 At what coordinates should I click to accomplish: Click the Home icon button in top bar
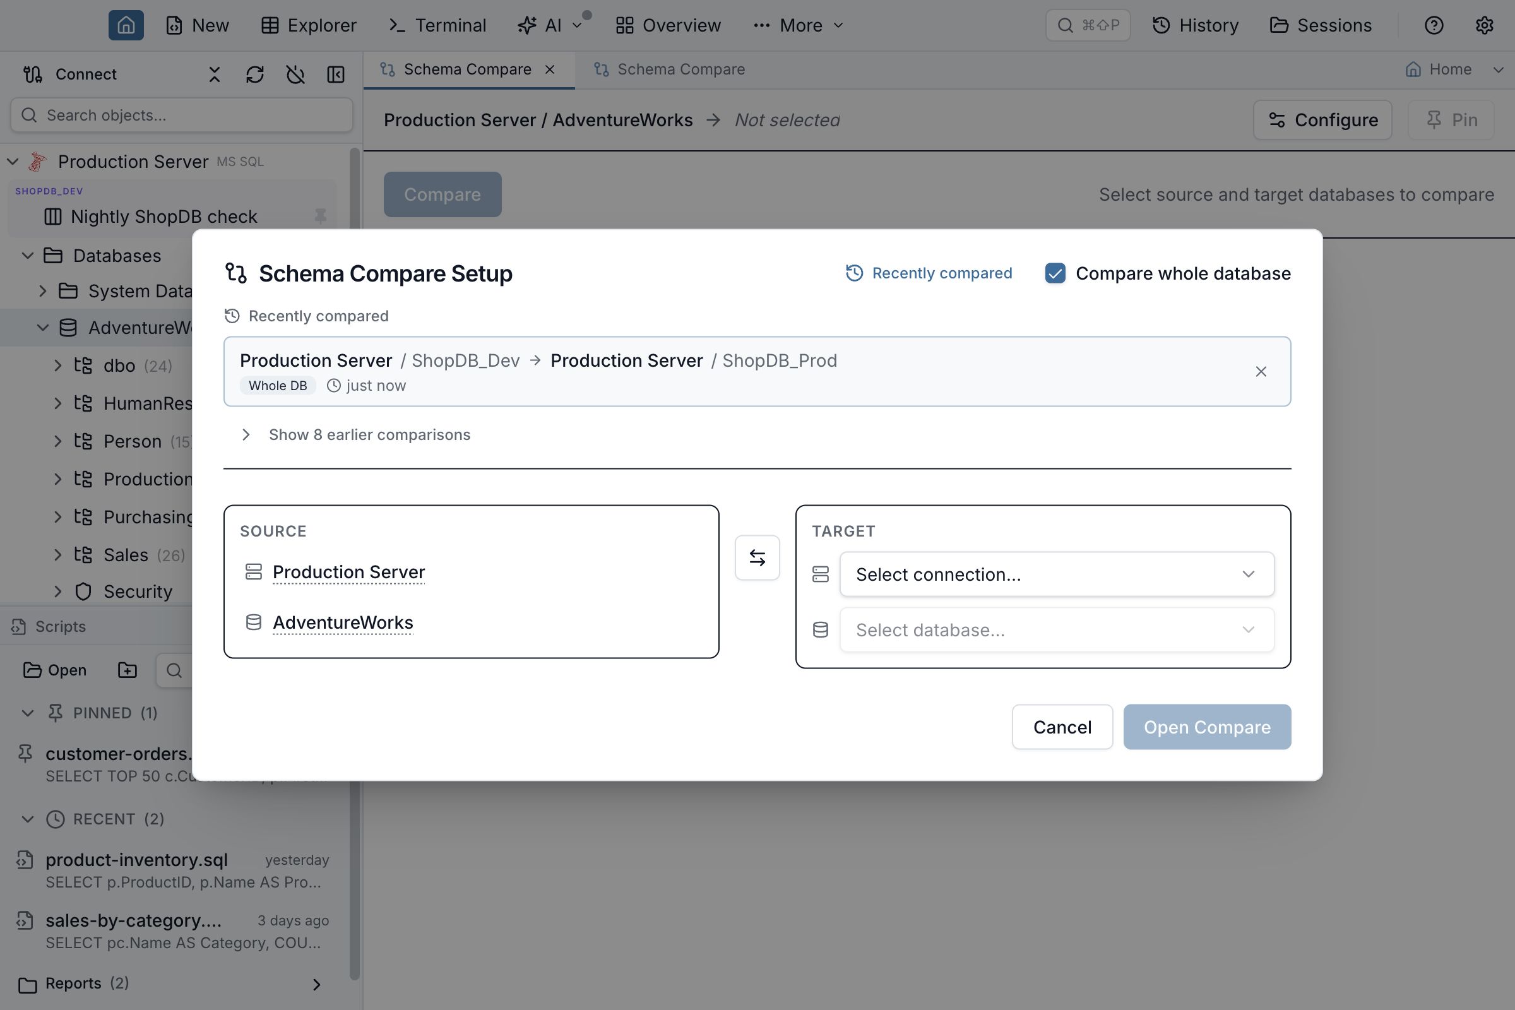pyautogui.click(x=126, y=25)
